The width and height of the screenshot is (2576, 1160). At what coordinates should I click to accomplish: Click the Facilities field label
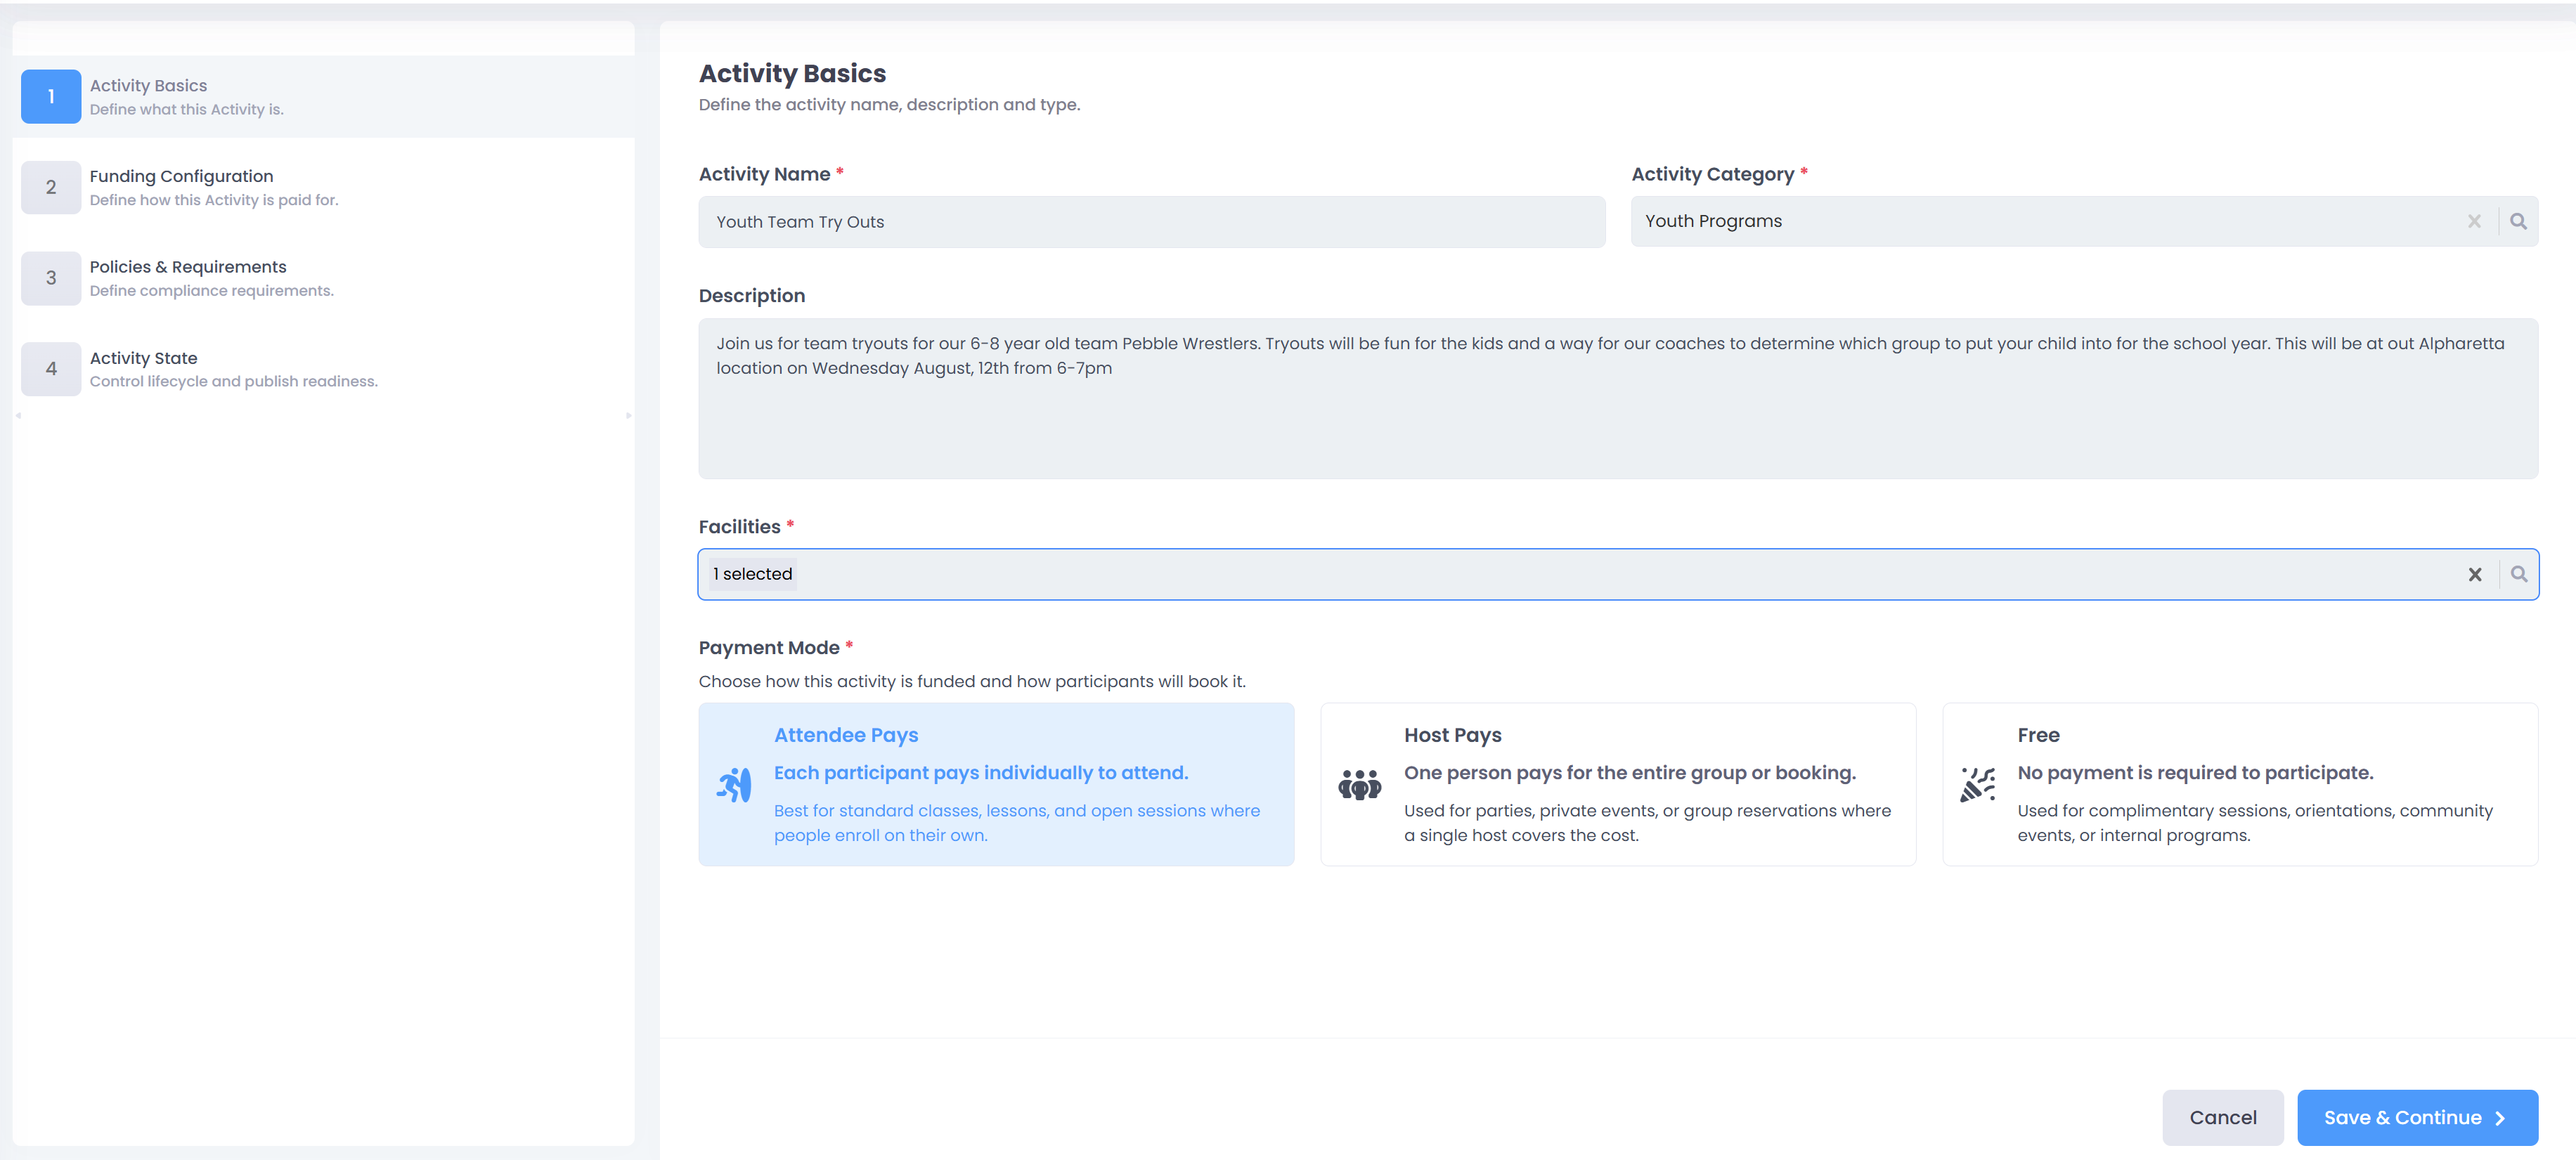click(739, 527)
